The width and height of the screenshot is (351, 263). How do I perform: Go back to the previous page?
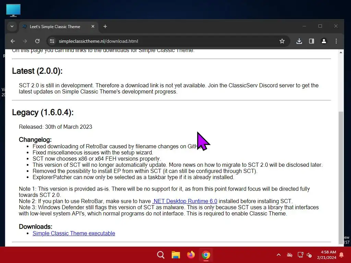pos(13,41)
